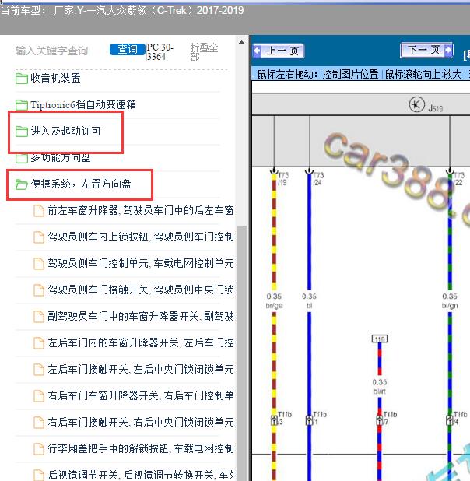Open document 右后车门接触开关, 右后中央门锁闭锁单元

pos(141,422)
